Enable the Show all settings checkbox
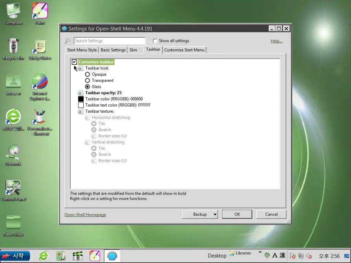Viewport: 351px width, 263px height. (155, 41)
